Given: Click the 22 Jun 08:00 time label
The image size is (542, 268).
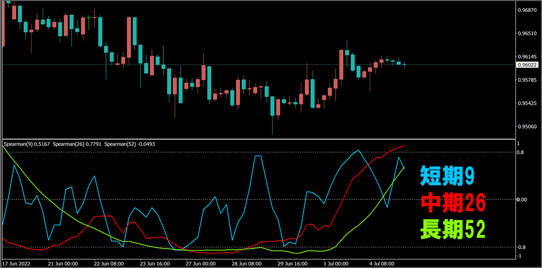Looking at the screenshot, I should click(109, 263).
